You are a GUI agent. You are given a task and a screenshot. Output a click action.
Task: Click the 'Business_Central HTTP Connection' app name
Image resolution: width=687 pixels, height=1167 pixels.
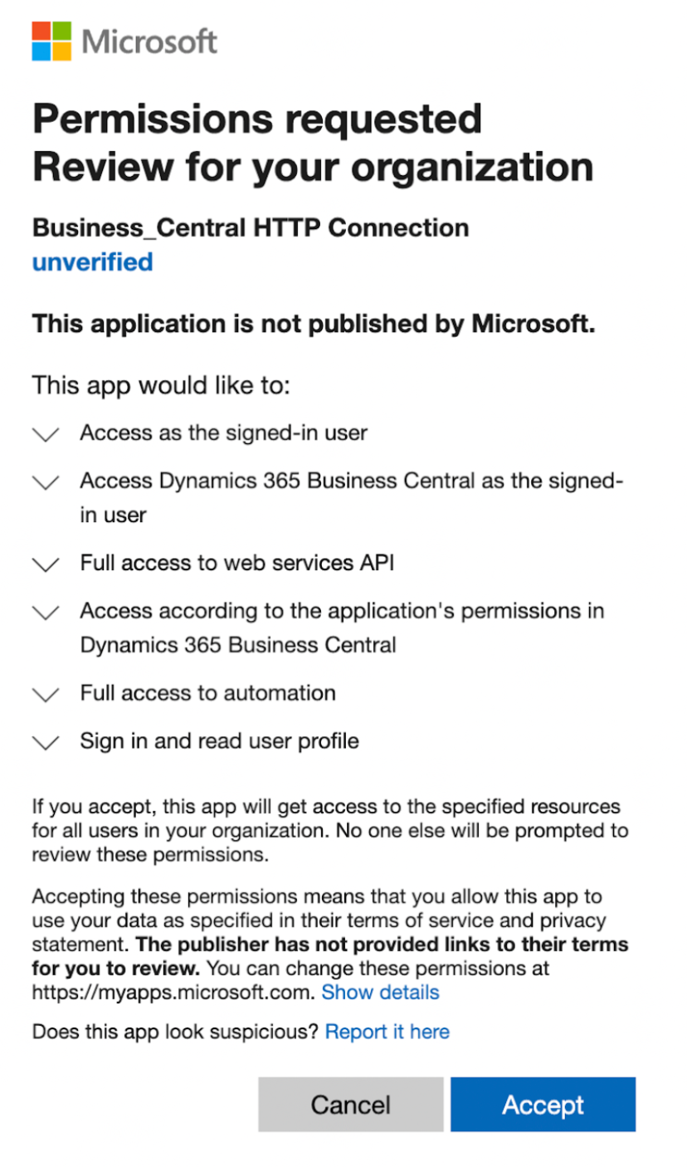pyautogui.click(x=251, y=227)
